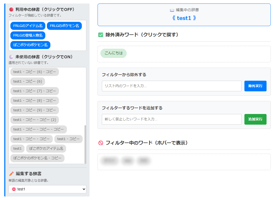Click the first blurred filtered word chip

point(109,161)
